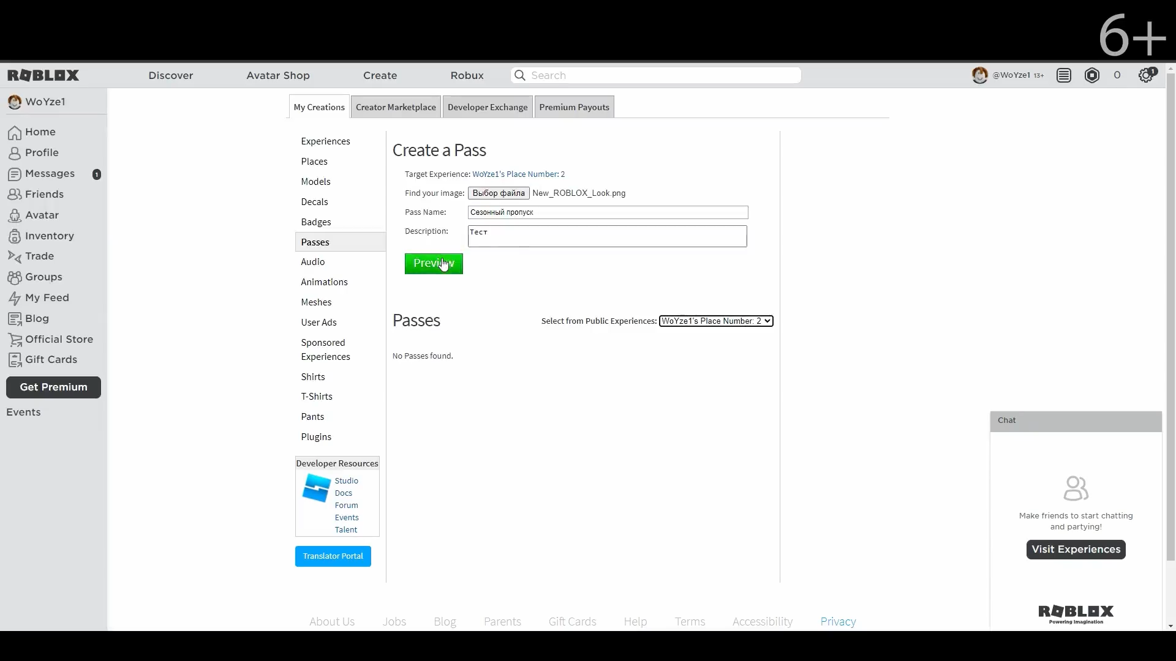The height and width of the screenshot is (661, 1176).
Task: Click the Trade sidebar icon
Action: tap(15, 256)
